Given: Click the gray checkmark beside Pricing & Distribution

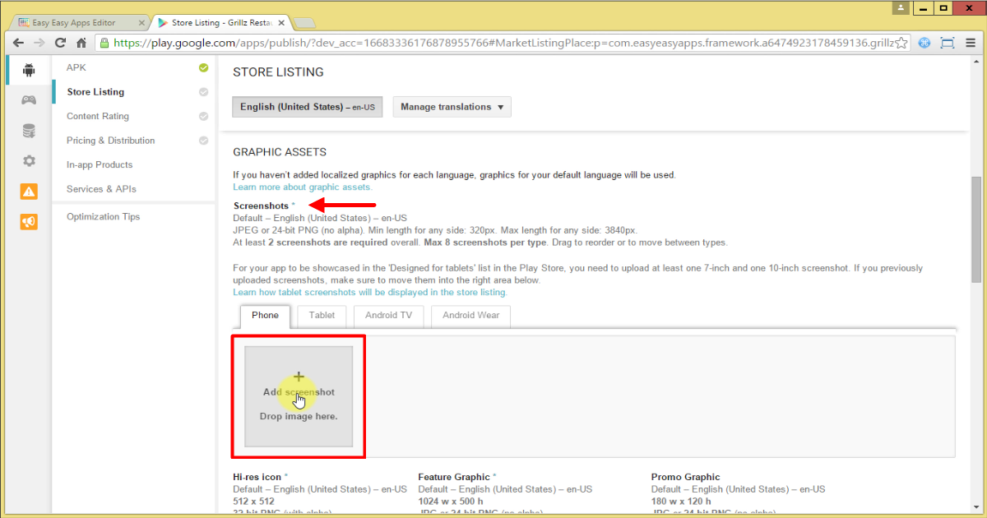Looking at the screenshot, I should click(x=203, y=141).
